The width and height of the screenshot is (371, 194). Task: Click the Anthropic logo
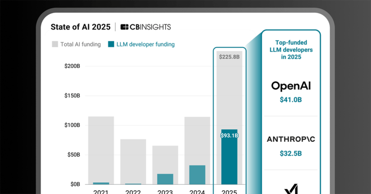pyautogui.click(x=291, y=139)
